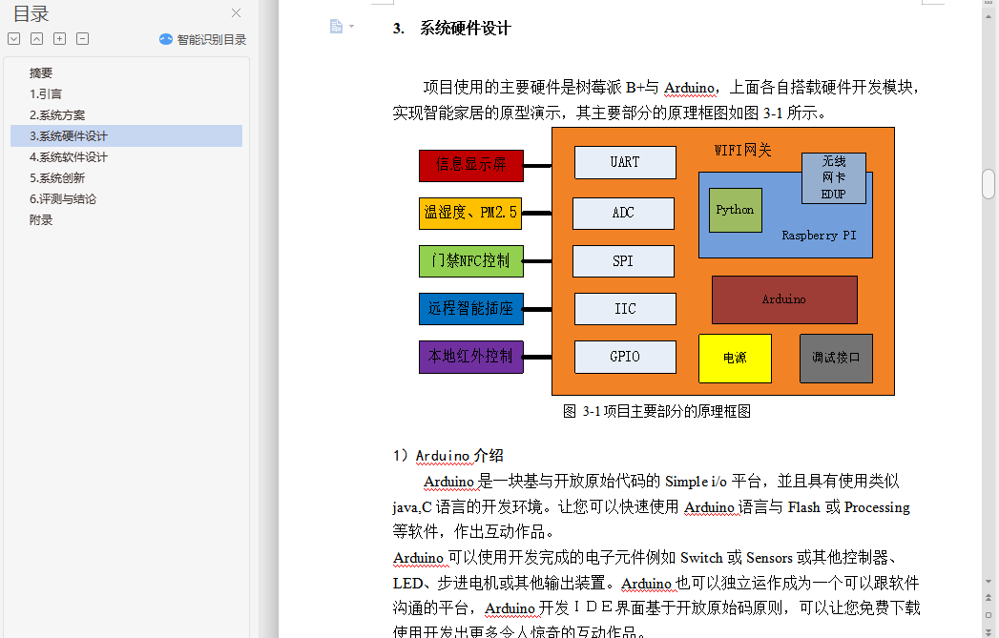
Task: Select the yellow 温湿度、PM2.5 box
Action: tap(470, 214)
